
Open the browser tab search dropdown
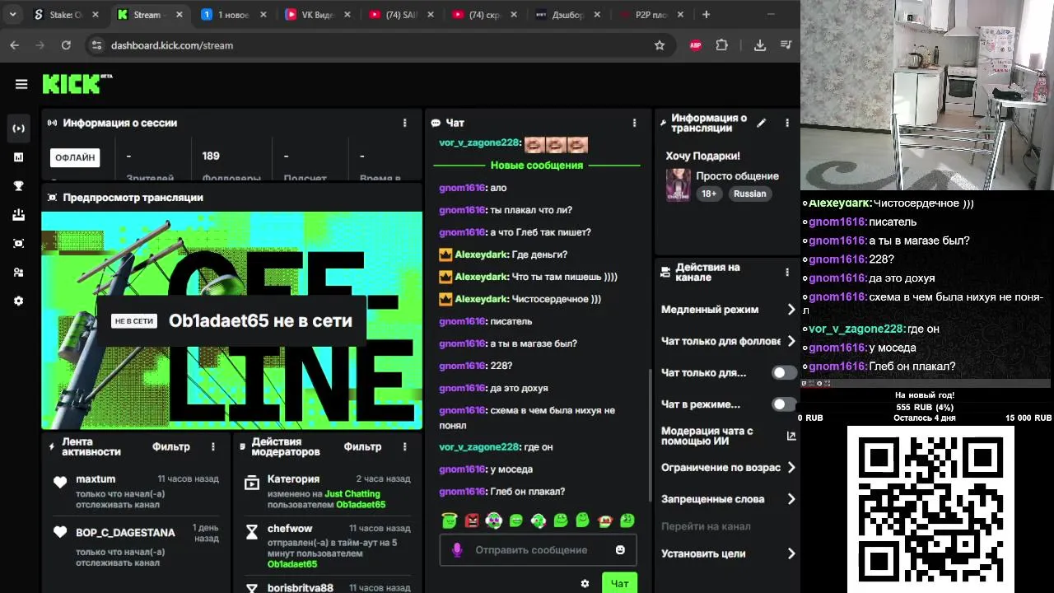[12, 15]
